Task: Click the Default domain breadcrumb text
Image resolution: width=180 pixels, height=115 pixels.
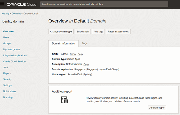Action: point(31,14)
